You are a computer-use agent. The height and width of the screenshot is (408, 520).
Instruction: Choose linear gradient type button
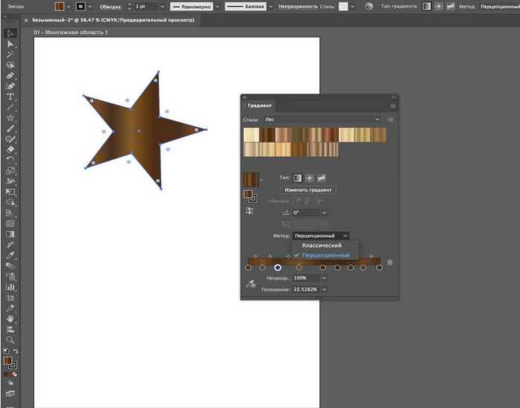(297, 178)
